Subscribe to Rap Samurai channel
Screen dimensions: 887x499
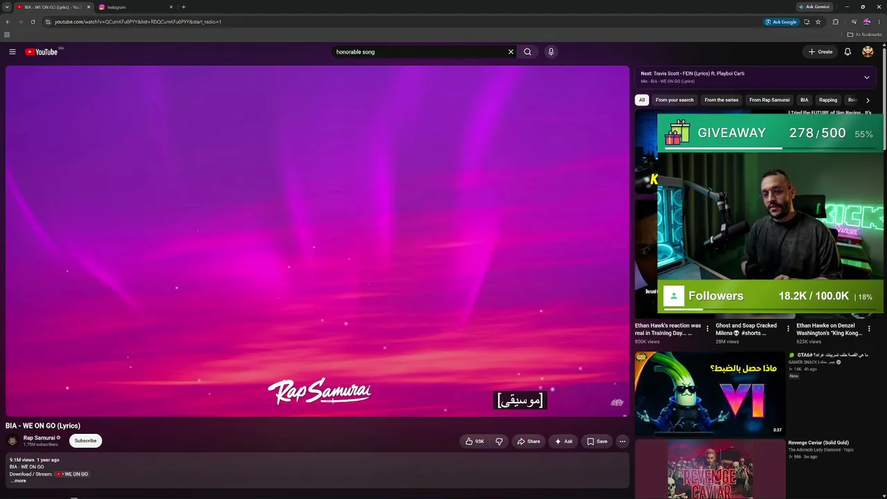click(x=86, y=441)
